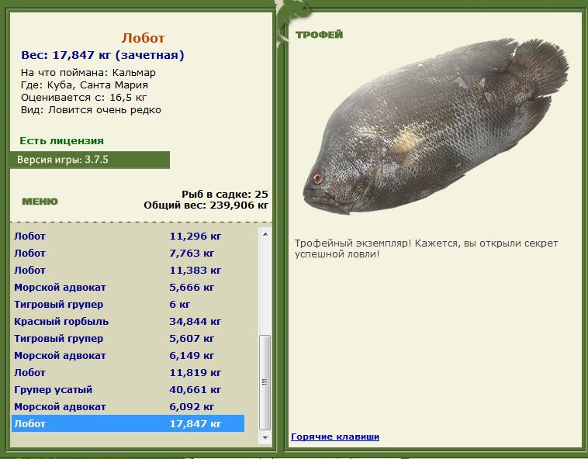The width and height of the screenshot is (588, 459).
Task: Select Лобот weighing 7,763 кг
Action: click(x=128, y=254)
